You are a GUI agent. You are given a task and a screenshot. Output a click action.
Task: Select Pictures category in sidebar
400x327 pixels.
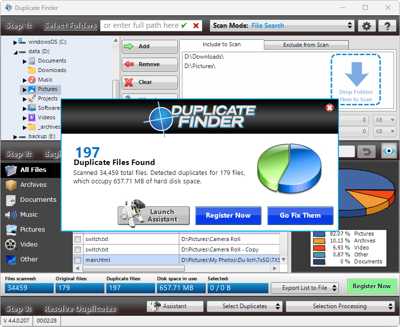31,230
